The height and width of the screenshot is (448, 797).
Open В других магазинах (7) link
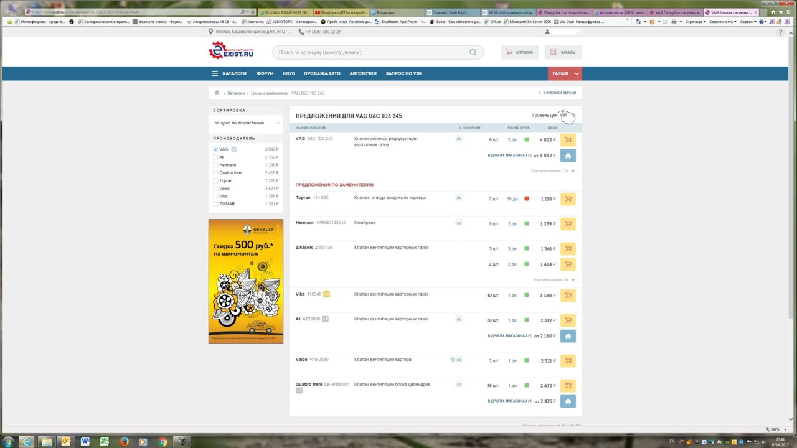(x=510, y=156)
